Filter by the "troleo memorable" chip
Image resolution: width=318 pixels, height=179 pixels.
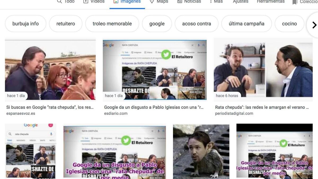tap(112, 24)
